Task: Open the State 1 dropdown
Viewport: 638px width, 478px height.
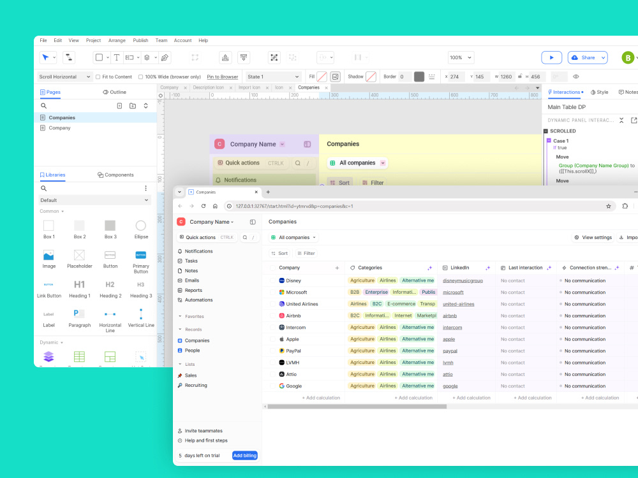Action: click(273, 76)
